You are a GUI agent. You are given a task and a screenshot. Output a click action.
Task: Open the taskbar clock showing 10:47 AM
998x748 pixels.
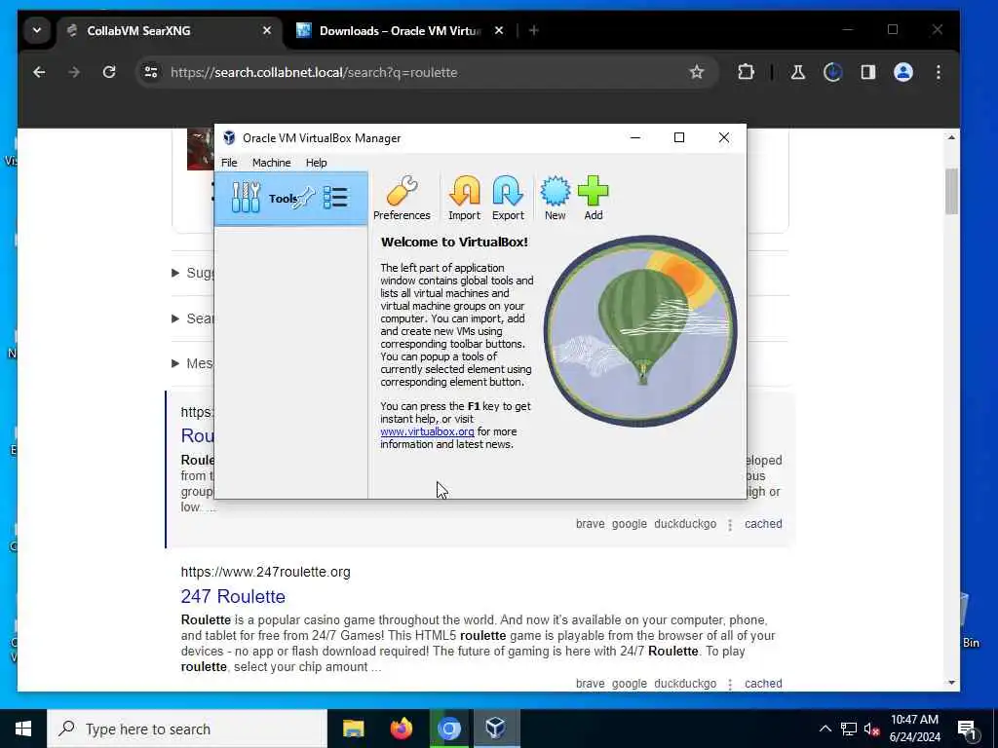point(914,729)
